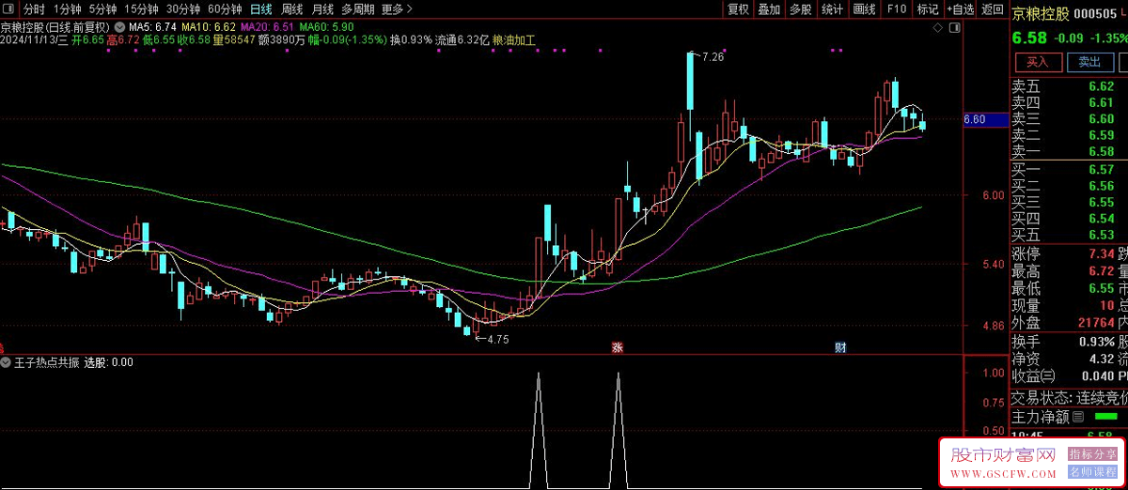Select the 5分钟 period
The image size is (1128, 490).
click(x=103, y=9)
